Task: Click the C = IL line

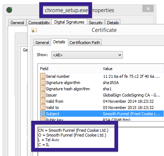Action: click(44, 145)
